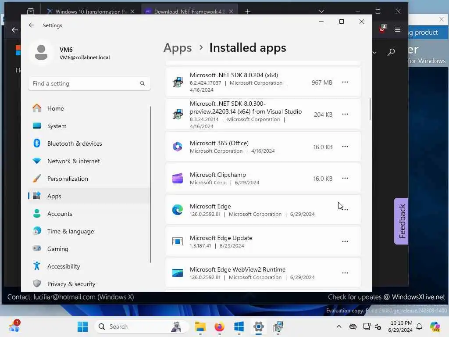The height and width of the screenshot is (337, 449).
Task: Open the browser hamburger menu
Action: coord(398,30)
